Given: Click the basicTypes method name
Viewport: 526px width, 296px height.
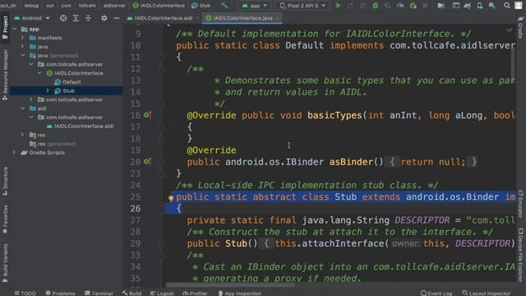Looking at the screenshot, I should (335, 115).
